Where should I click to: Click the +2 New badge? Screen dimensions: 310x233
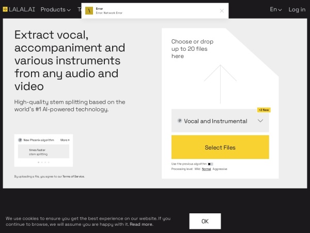[263, 110]
